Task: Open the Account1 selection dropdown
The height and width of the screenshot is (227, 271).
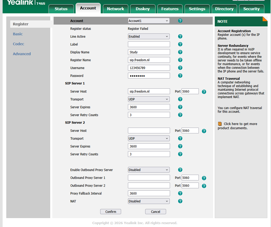Action: point(149,21)
